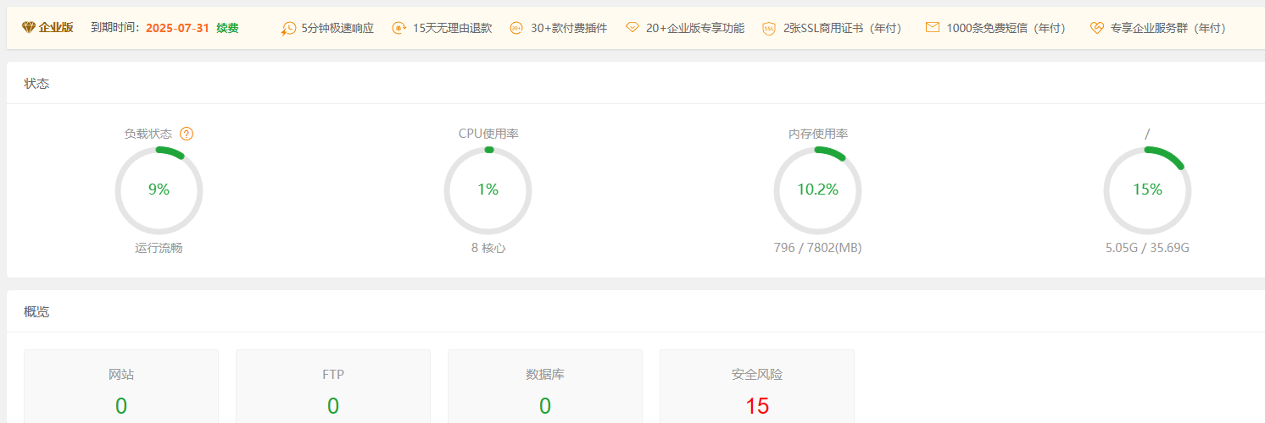Click the 企业版 label
The width and height of the screenshot is (1265, 423).
56,28
